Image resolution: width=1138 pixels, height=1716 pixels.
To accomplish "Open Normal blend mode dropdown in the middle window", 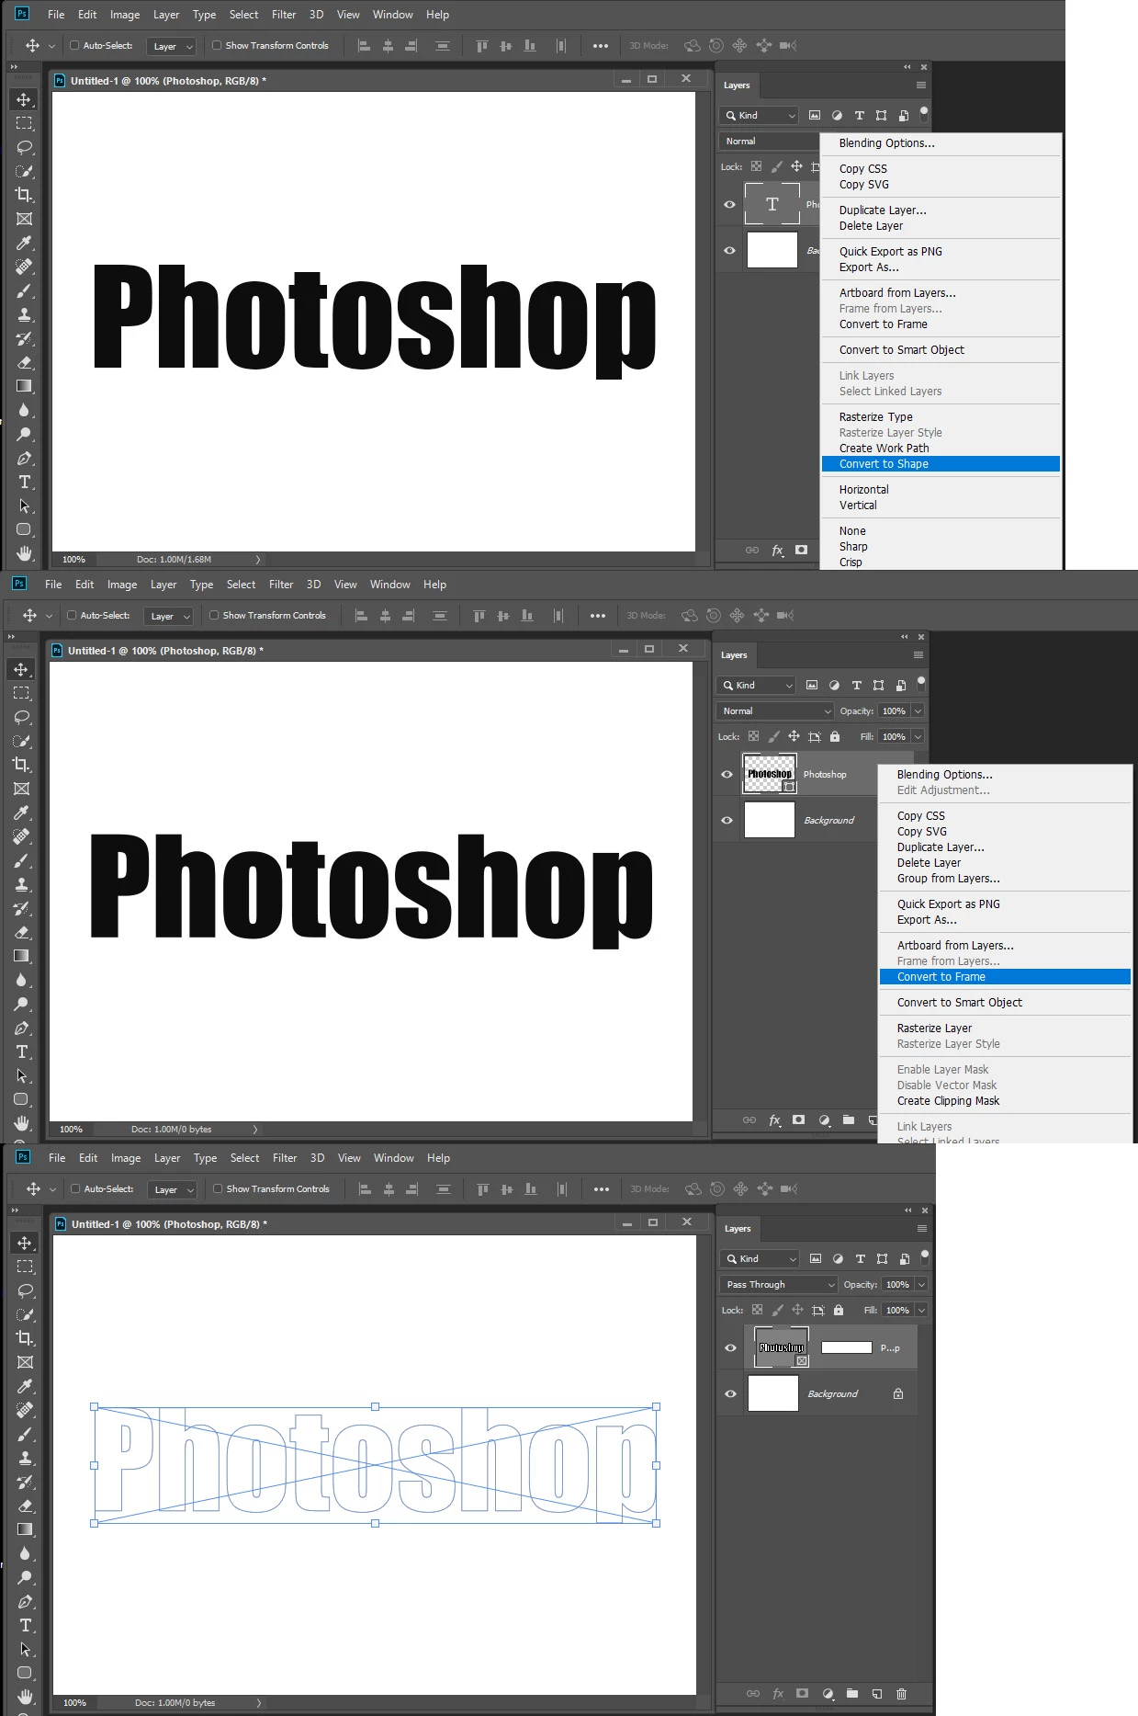I will pyautogui.click(x=774, y=710).
